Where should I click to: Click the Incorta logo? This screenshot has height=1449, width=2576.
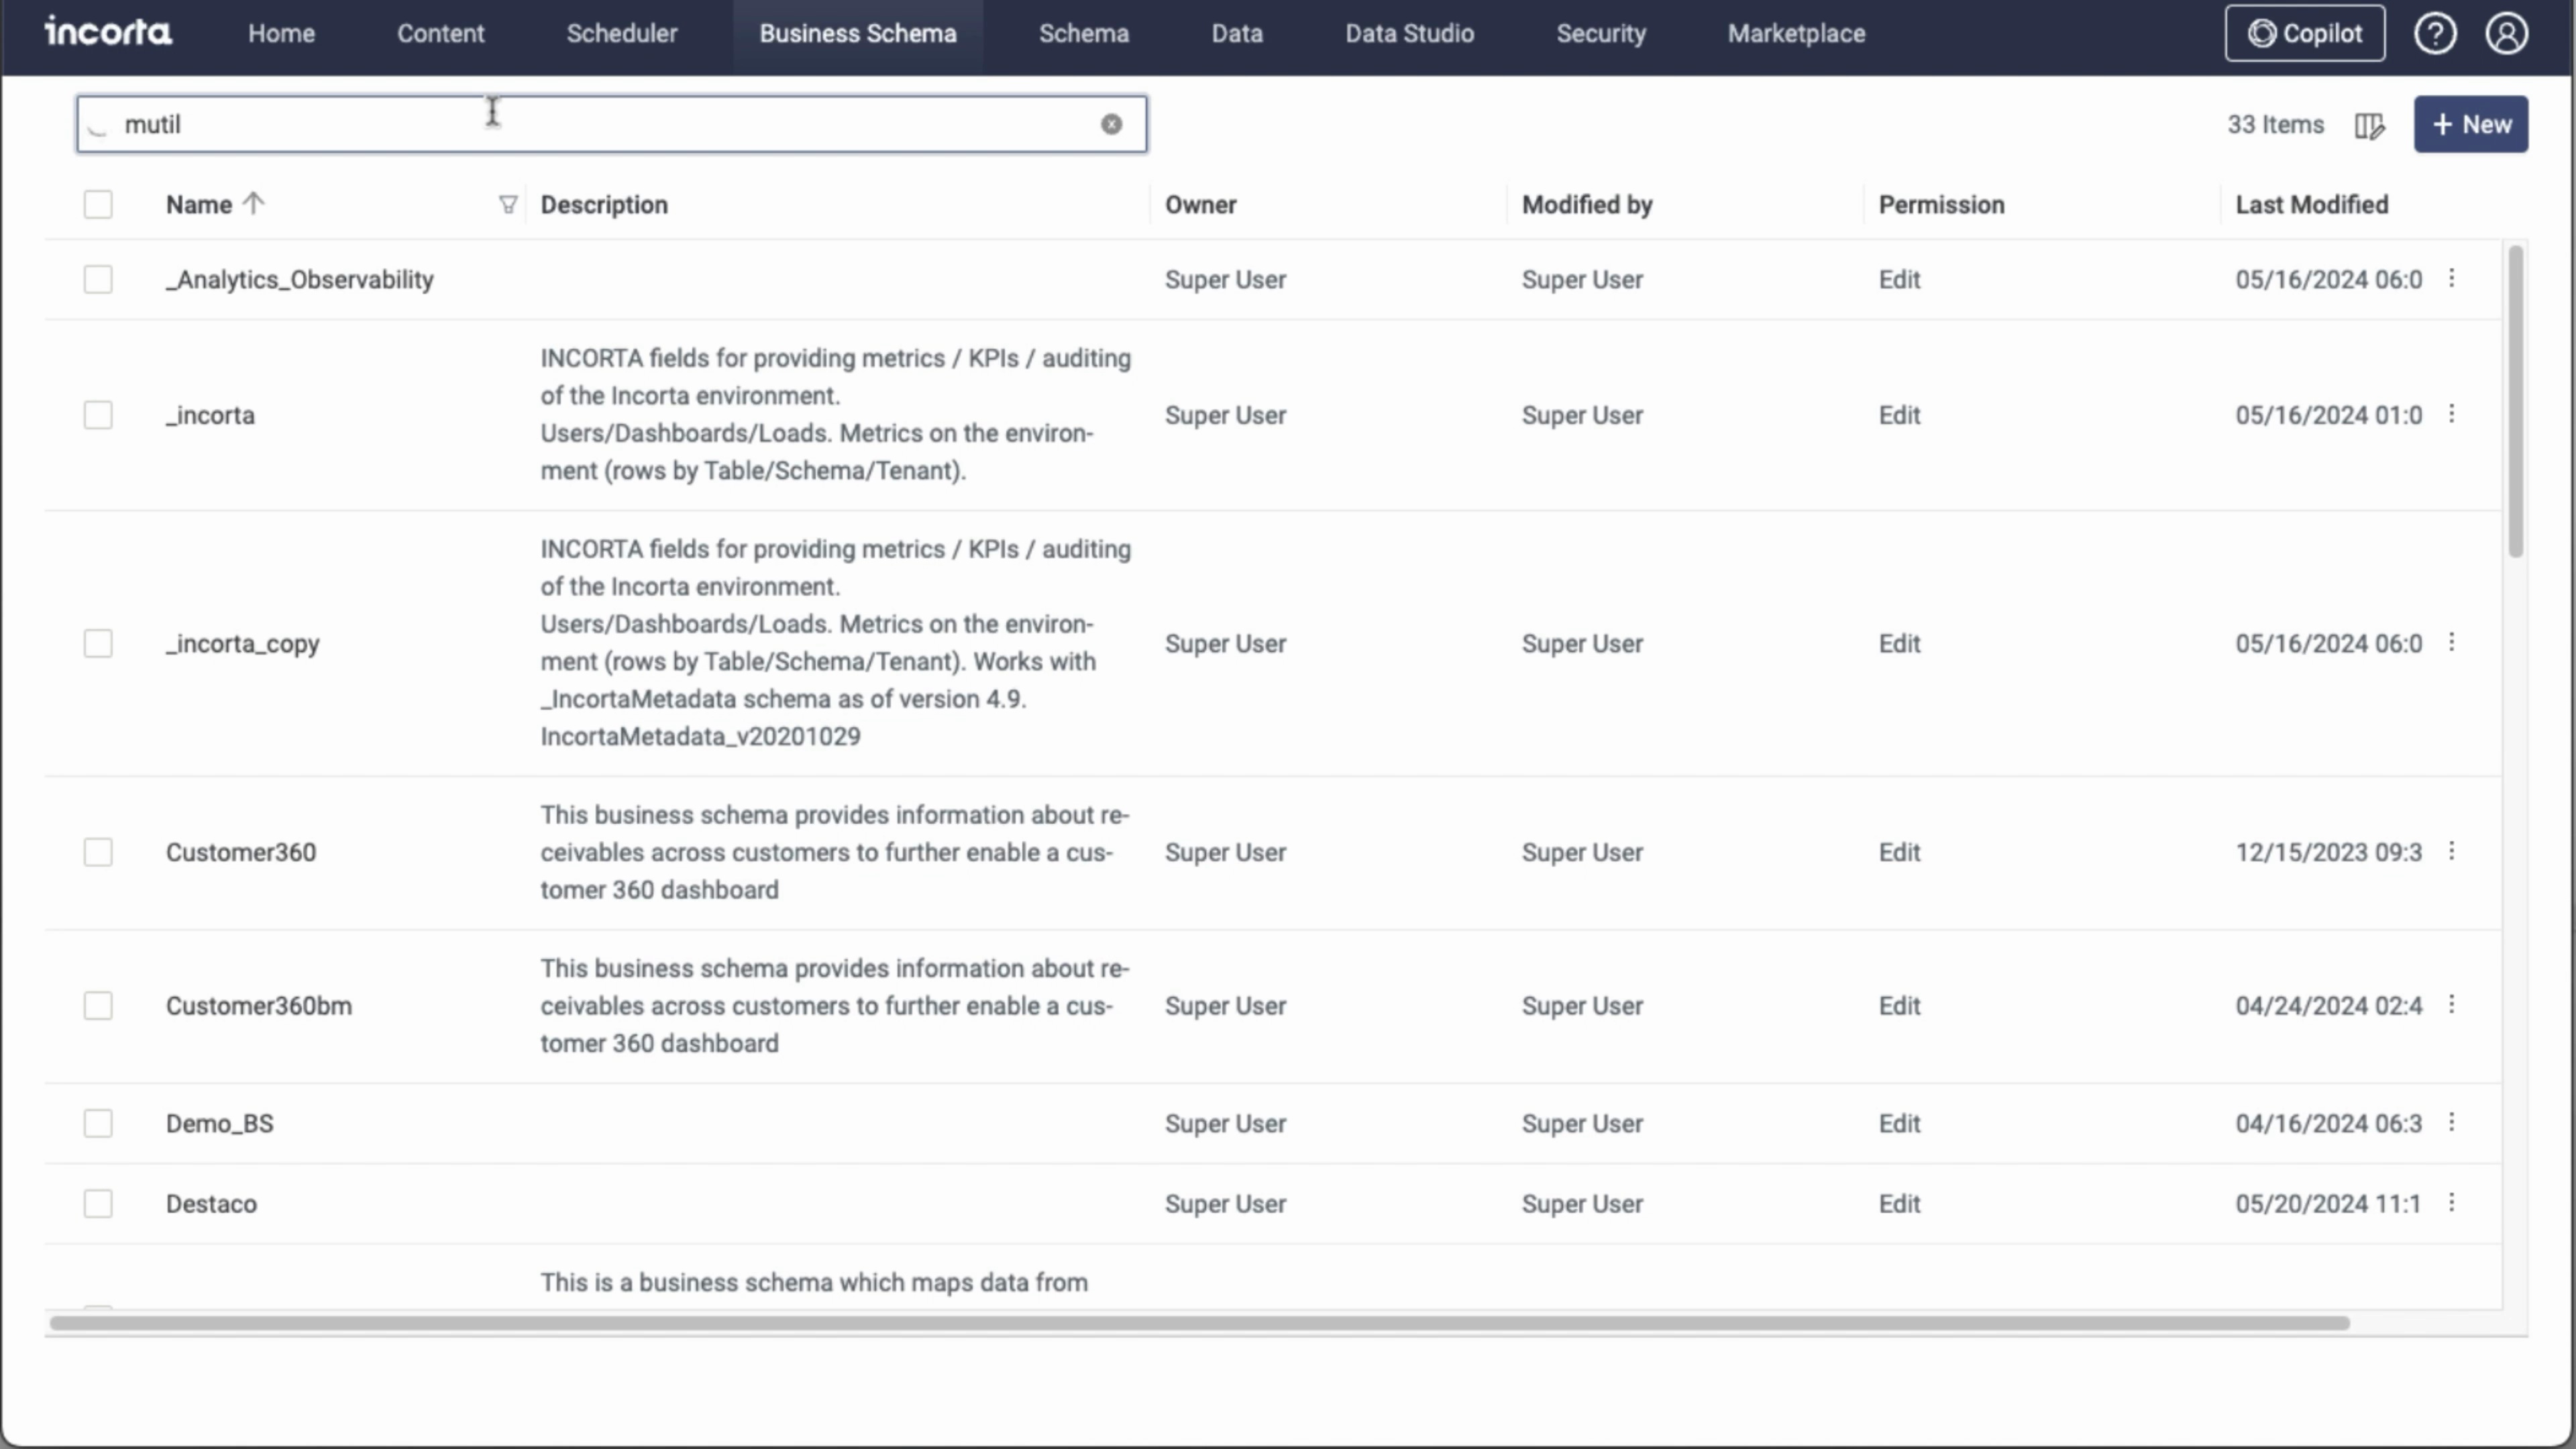pyautogui.click(x=108, y=32)
